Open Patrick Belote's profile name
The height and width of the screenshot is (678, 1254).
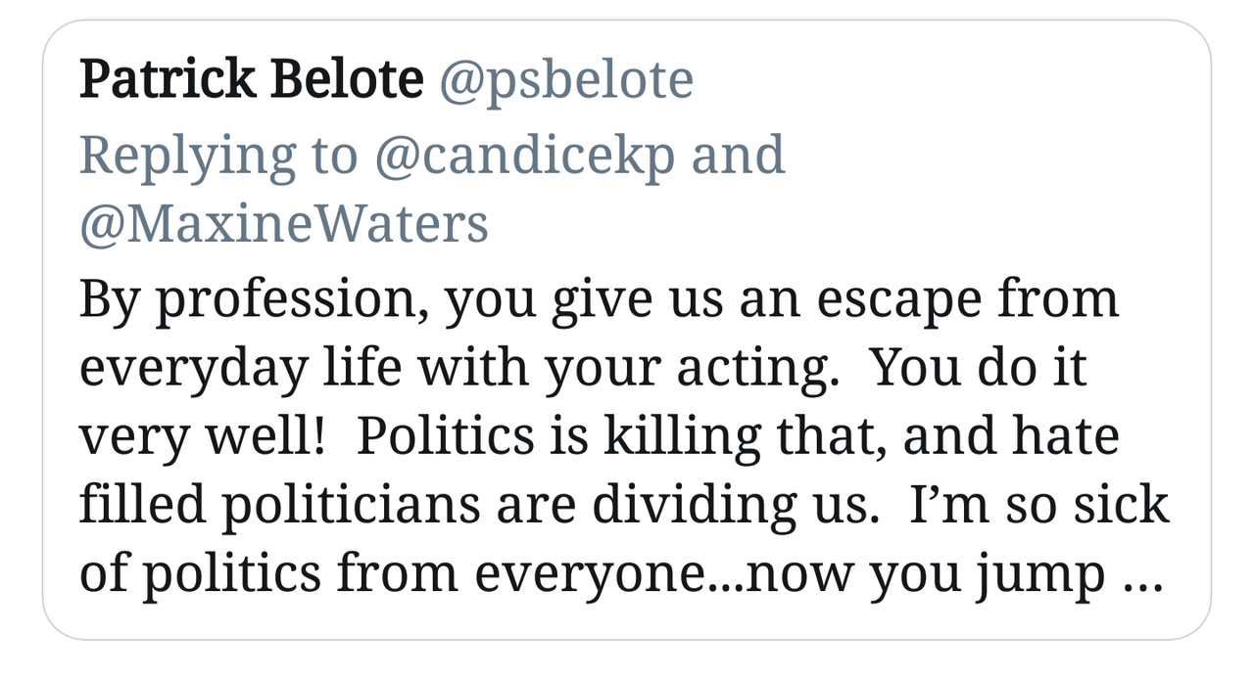(251, 80)
